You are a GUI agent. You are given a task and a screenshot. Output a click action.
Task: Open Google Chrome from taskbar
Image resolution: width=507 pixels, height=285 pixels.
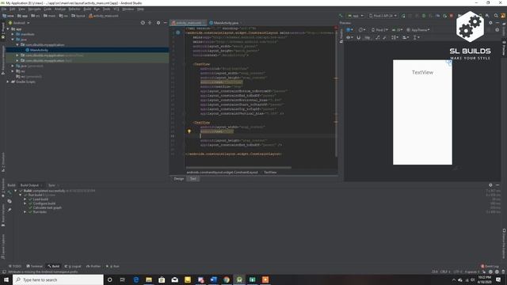click(x=227, y=279)
